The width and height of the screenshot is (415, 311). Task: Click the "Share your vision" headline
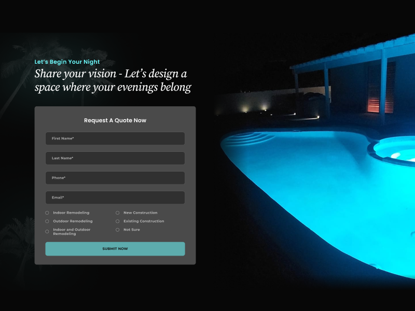click(x=113, y=80)
